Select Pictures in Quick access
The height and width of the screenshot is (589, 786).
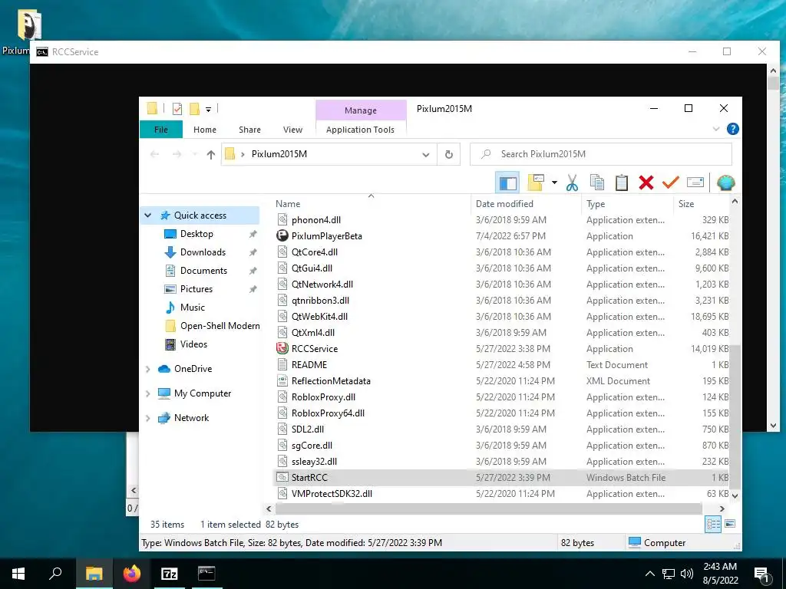coord(196,289)
